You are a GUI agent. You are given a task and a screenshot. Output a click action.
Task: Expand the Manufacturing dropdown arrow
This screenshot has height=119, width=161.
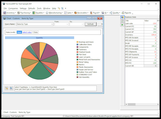62,13
